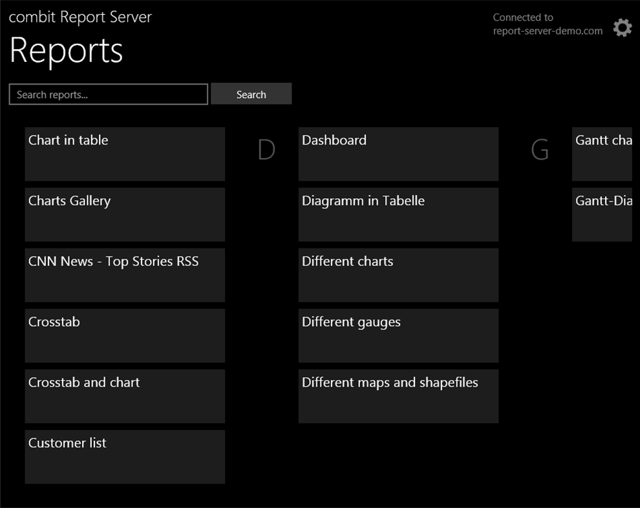
Task: Open the Charts Gallery report
Action: pos(124,214)
